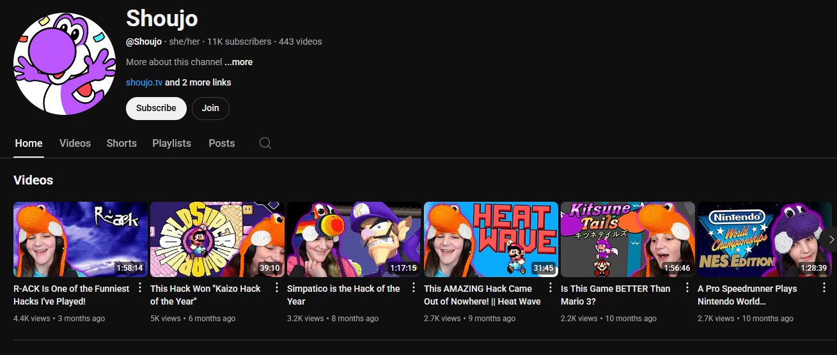Click '5K views • 6 months ago' text
Viewport: 837px width, 355px height.
pos(192,318)
